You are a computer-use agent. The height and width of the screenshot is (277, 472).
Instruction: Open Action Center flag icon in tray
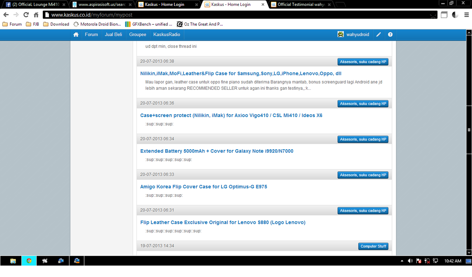tap(419, 261)
